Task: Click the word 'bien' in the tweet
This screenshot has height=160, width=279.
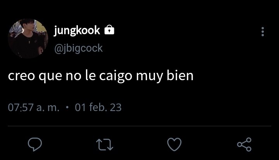Action: (180, 76)
